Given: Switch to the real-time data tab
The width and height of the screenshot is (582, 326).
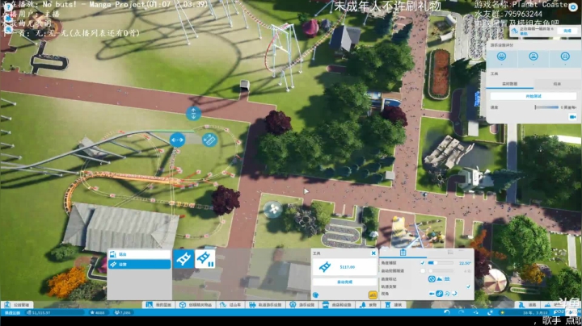Looking at the screenshot, I should click(x=509, y=84).
